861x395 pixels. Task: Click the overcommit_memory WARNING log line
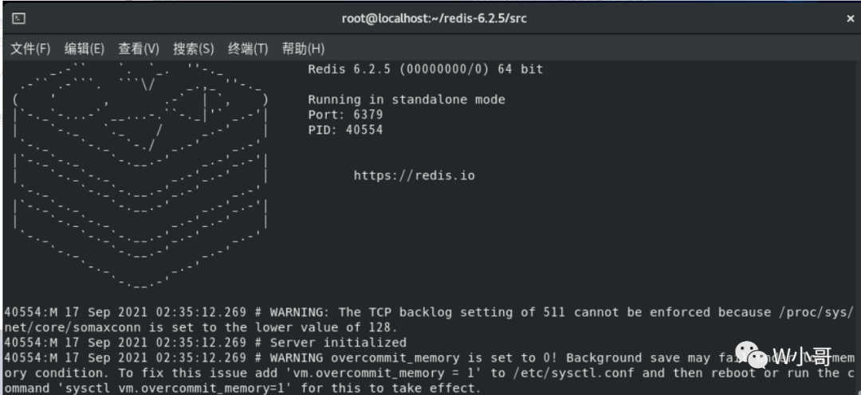coord(430,358)
